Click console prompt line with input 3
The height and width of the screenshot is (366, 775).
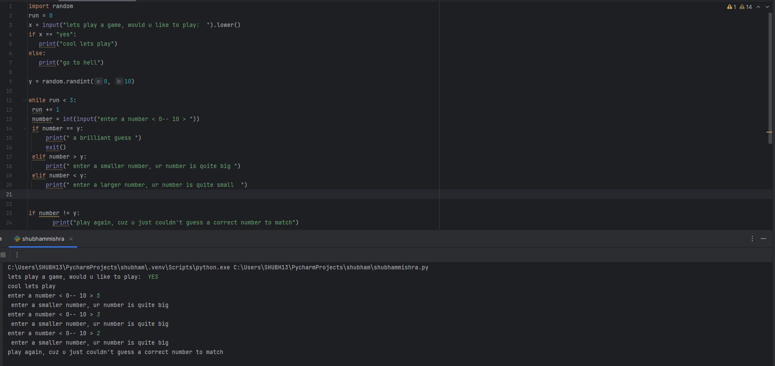click(x=54, y=315)
